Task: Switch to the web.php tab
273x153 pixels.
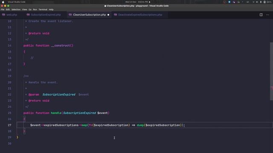Action: click(12, 15)
